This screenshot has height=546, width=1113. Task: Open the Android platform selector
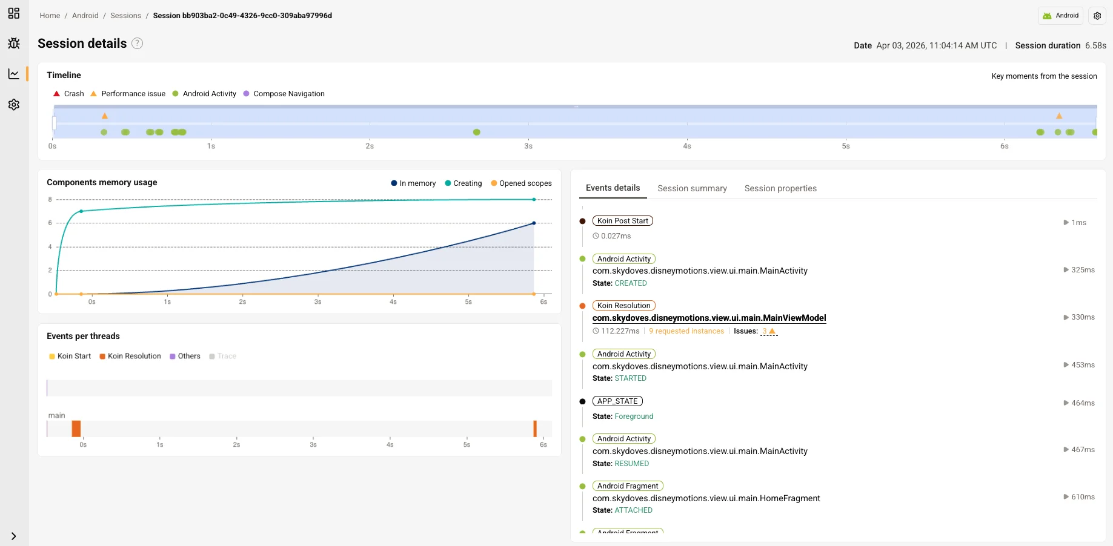1061,16
